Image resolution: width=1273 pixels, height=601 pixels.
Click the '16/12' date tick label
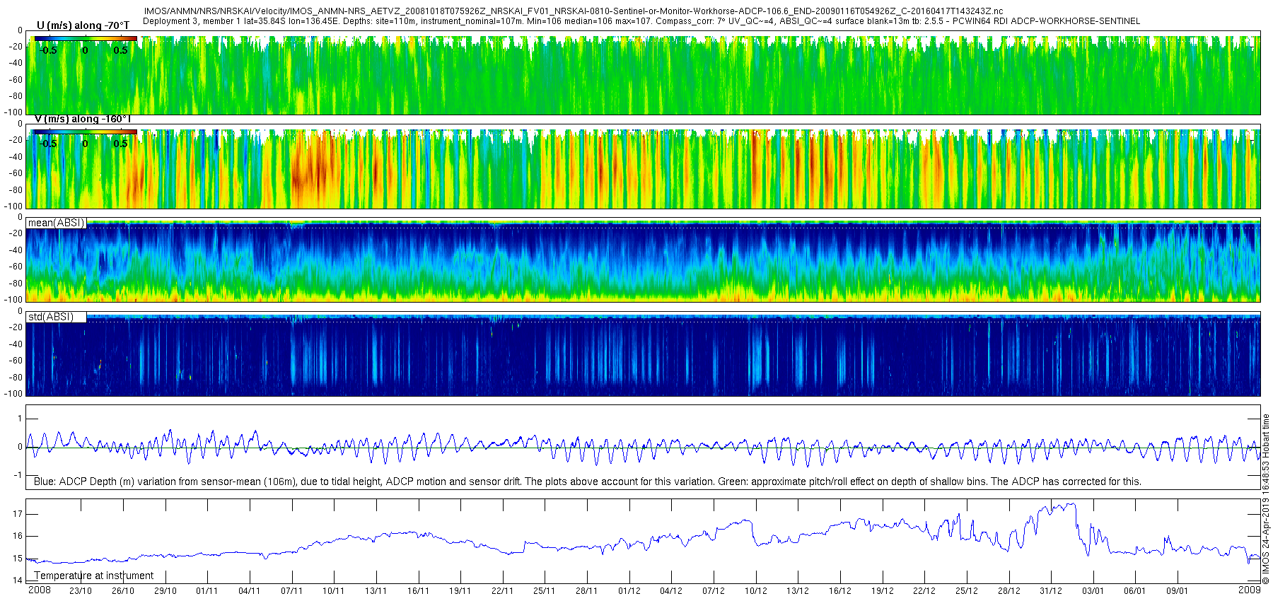coord(840,591)
